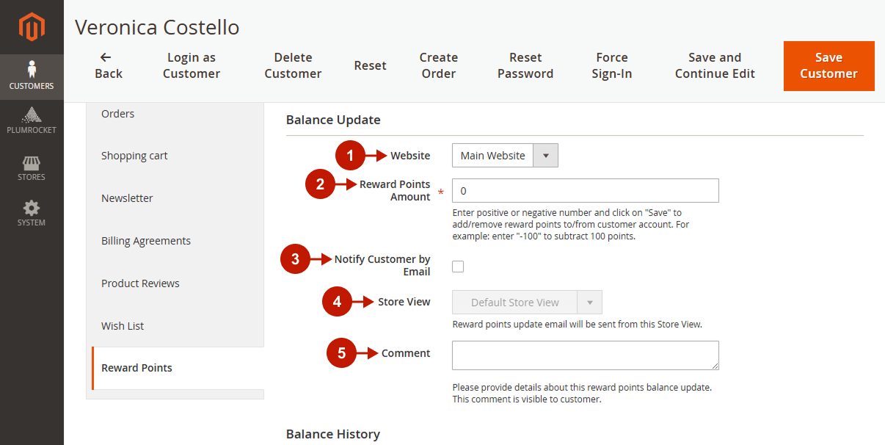Viewport: 885px width, 445px height.
Task: Enable Notify Customer by Email checkbox
Action: click(458, 267)
